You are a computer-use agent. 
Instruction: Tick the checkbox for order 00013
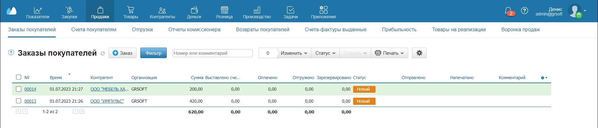[19, 101]
